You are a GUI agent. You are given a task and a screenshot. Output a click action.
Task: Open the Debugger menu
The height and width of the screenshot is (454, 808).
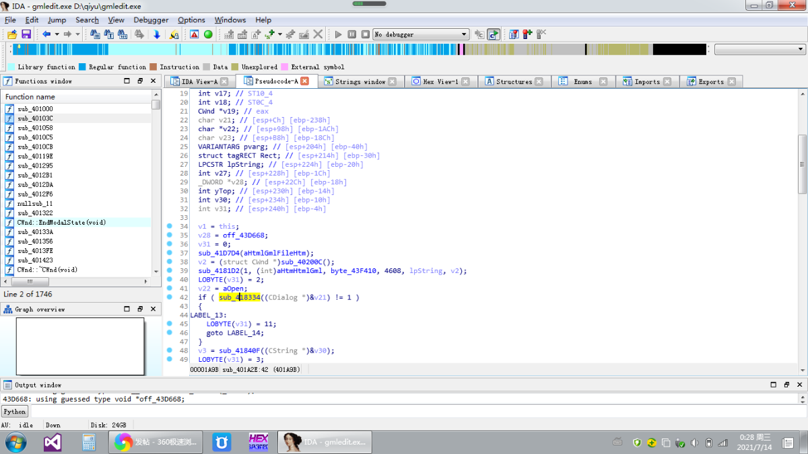151,20
